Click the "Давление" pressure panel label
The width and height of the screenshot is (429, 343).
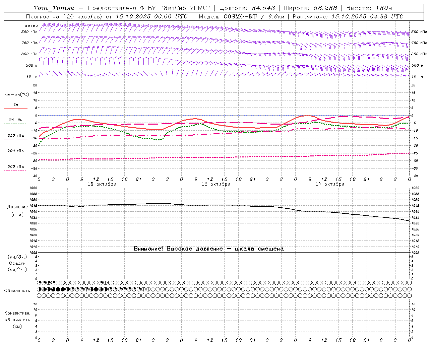pos(17,207)
